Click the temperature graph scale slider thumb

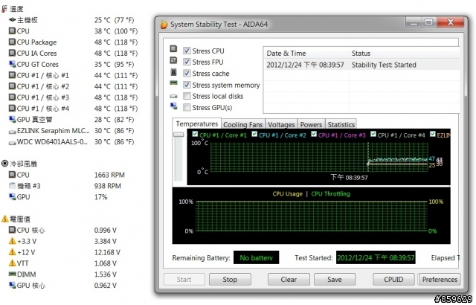point(178,134)
